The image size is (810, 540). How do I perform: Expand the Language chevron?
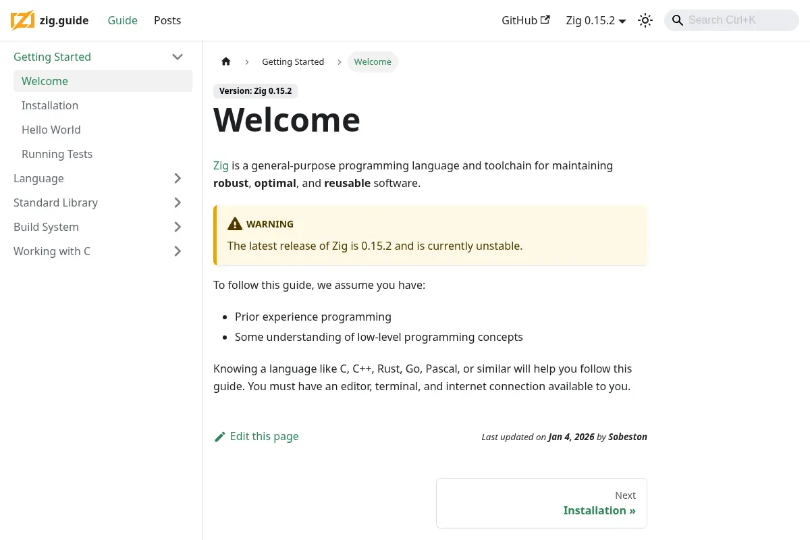178,178
